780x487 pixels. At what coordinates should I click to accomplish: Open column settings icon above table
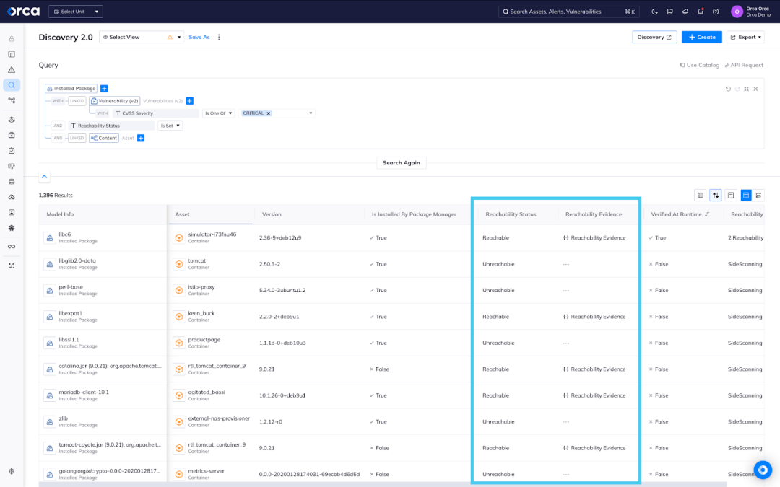701,196
